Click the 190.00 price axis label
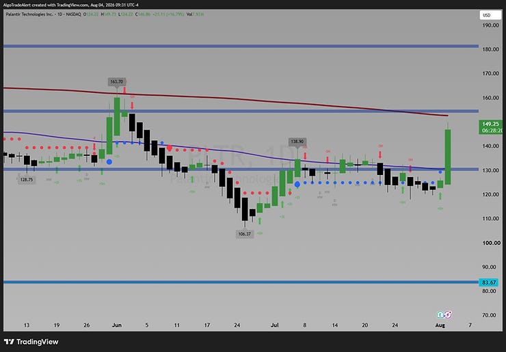 point(491,25)
